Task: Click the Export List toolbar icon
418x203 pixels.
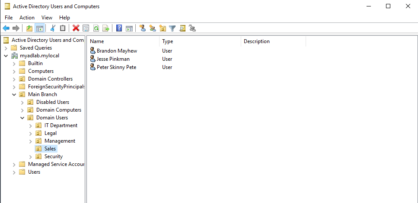Action: (x=105, y=28)
